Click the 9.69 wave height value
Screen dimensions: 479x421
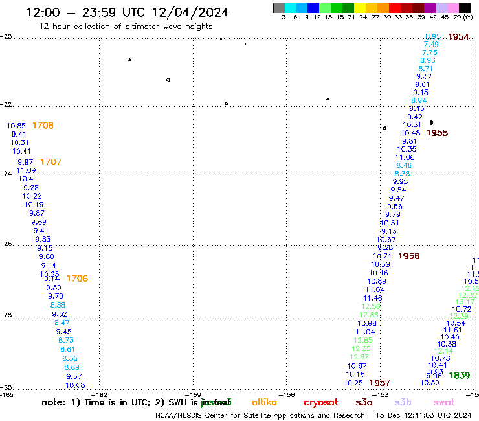[38, 222]
